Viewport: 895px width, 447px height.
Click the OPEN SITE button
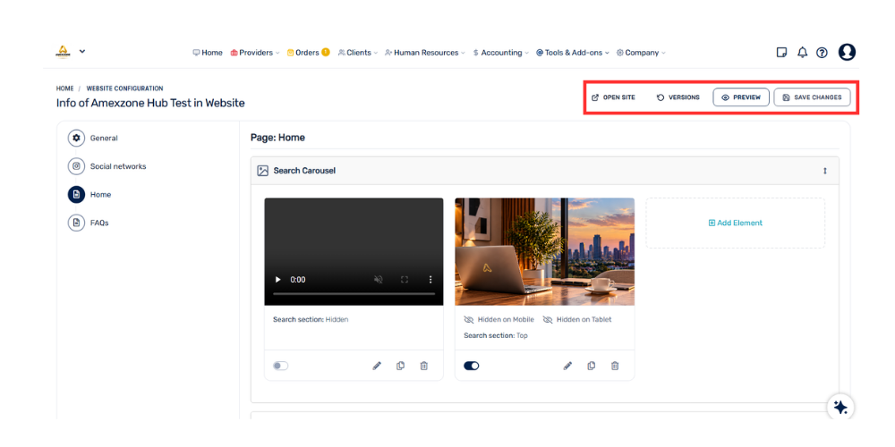pos(613,97)
